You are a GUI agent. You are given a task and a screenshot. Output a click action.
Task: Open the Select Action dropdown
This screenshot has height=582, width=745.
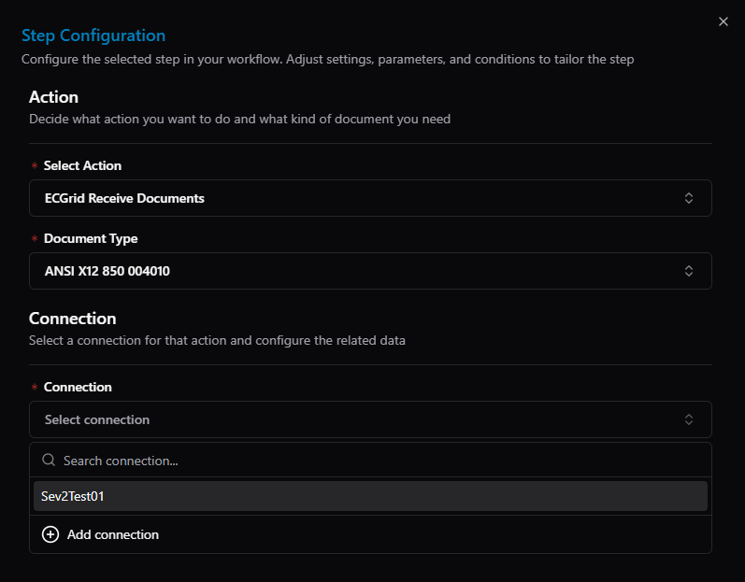pos(370,198)
